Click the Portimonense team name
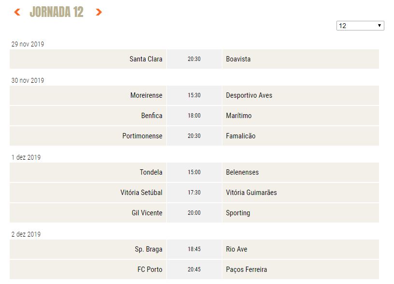 coord(142,136)
